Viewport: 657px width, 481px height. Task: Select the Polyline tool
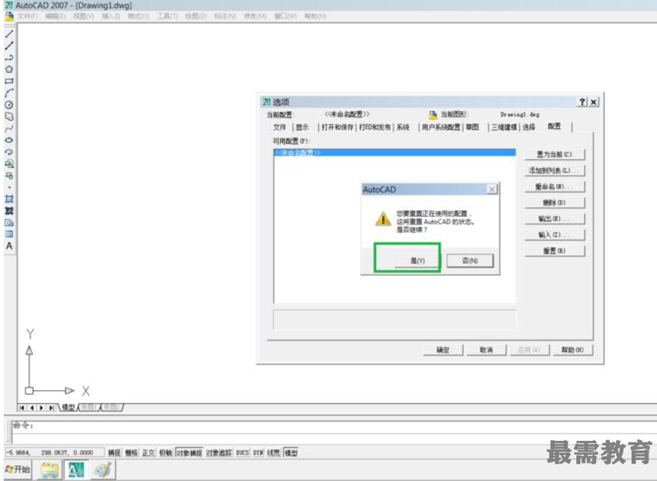point(9,57)
